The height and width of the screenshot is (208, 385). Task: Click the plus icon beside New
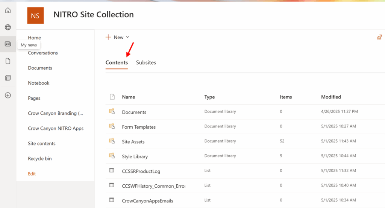tap(108, 37)
